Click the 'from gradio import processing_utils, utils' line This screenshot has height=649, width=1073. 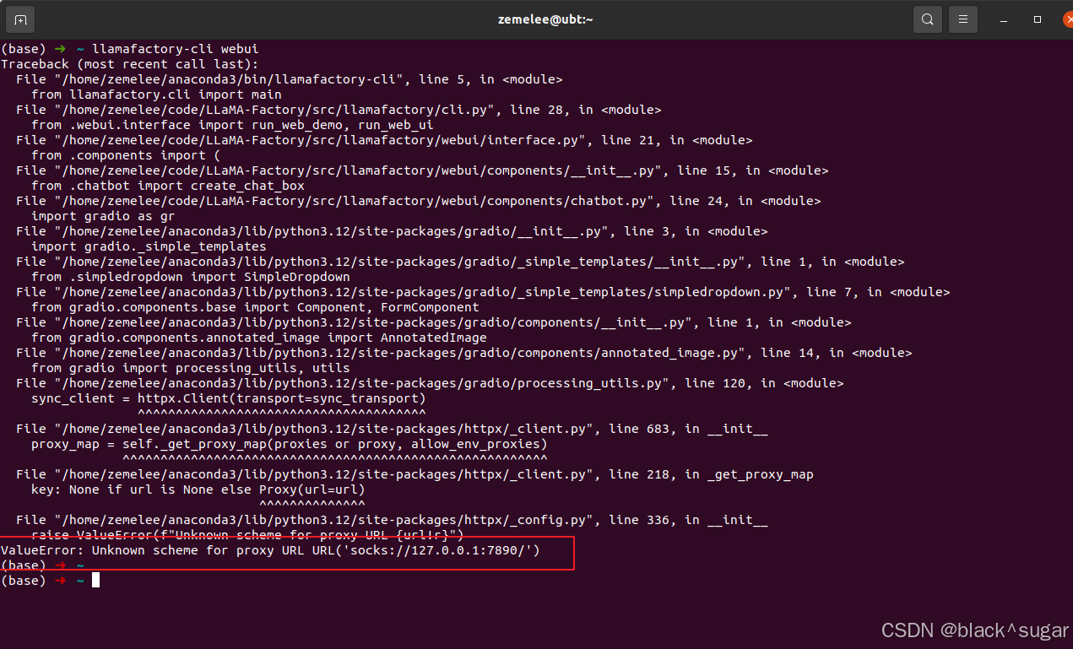[x=191, y=368]
